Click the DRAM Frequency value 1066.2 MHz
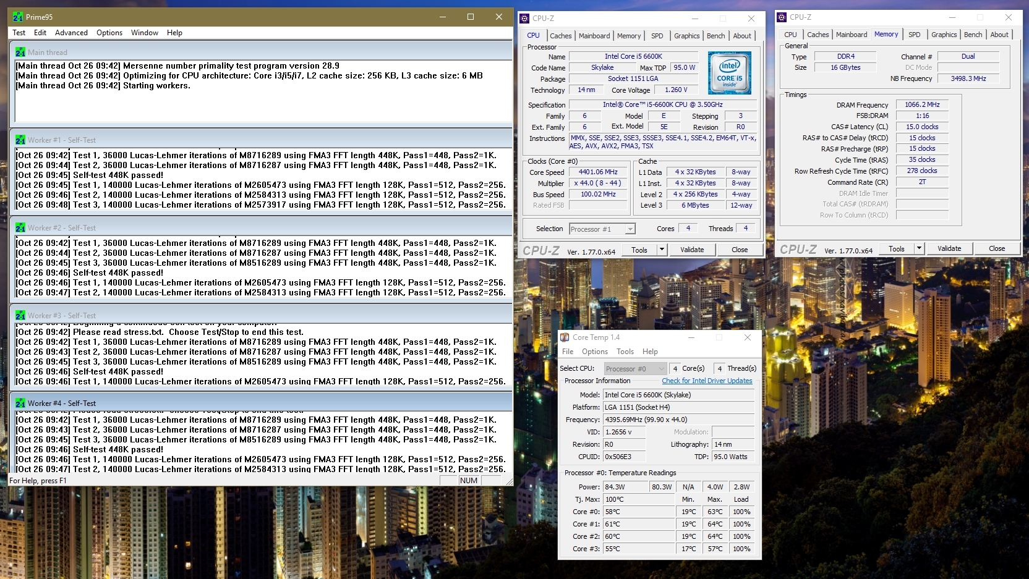1029x579 pixels. [x=922, y=104]
